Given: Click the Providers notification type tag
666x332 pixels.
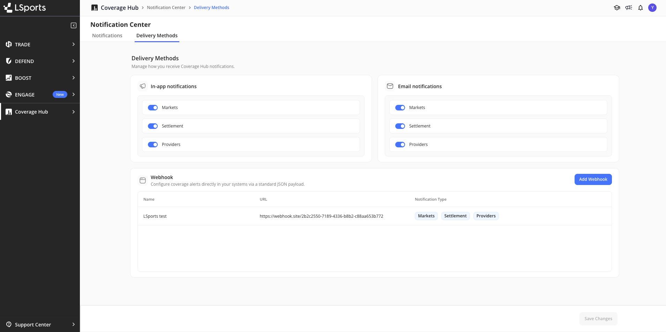Looking at the screenshot, I should click(x=486, y=216).
